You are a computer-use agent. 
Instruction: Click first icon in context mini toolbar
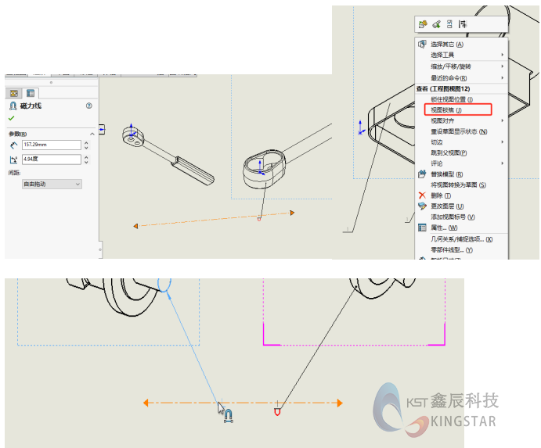click(x=423, y=24)
